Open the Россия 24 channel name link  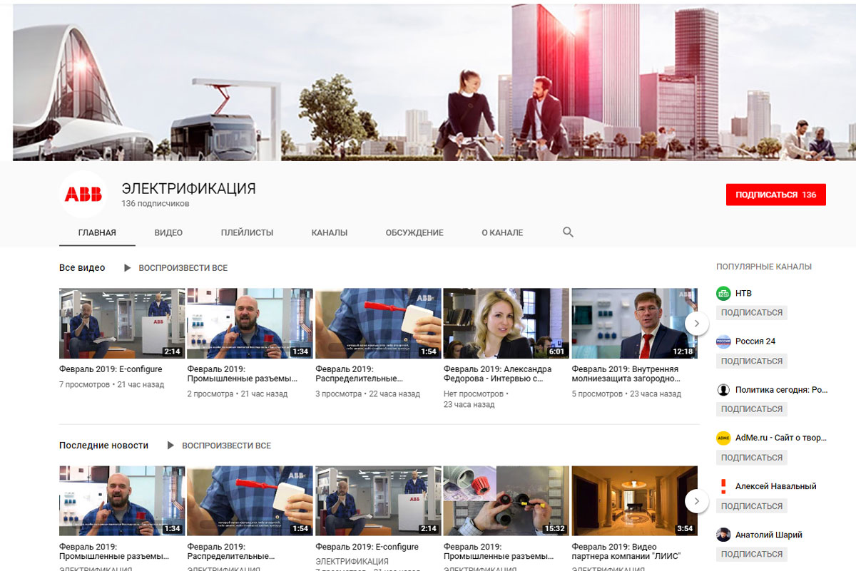click(x=755, y=341)
